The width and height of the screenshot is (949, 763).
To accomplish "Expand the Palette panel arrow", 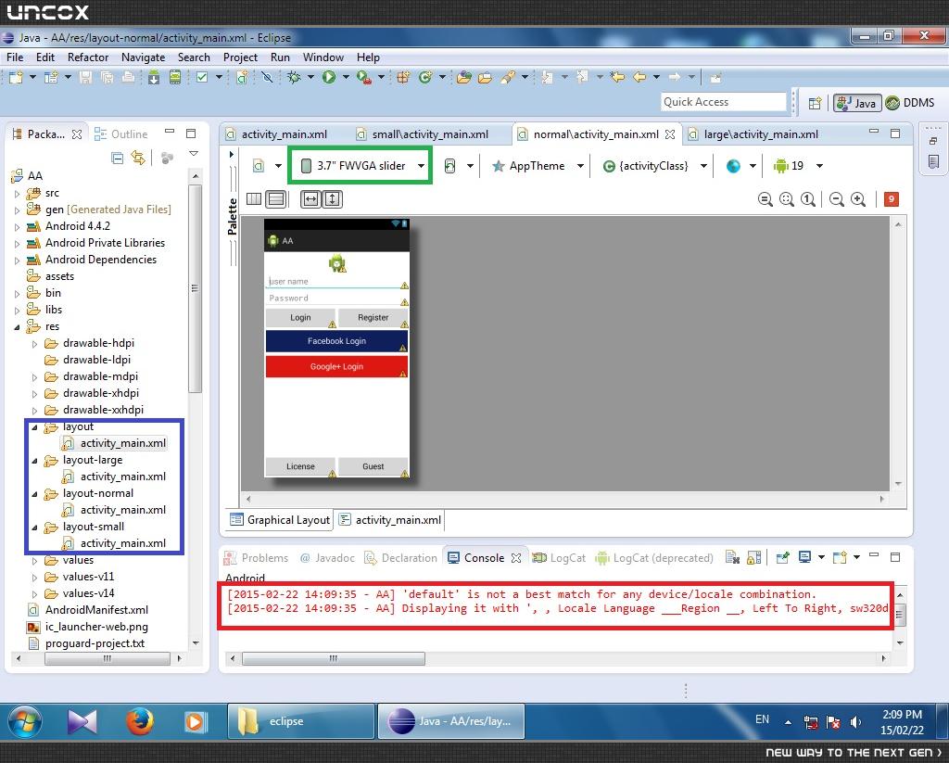I will click(231, 155).
